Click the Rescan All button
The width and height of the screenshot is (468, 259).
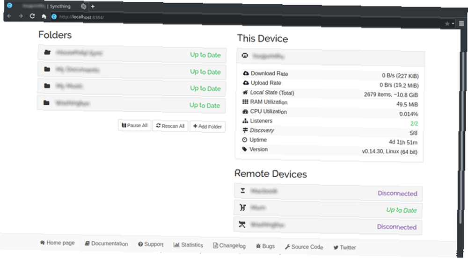coord(170,126)
